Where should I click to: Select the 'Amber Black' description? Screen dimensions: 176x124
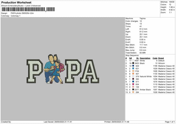(145, 90)
